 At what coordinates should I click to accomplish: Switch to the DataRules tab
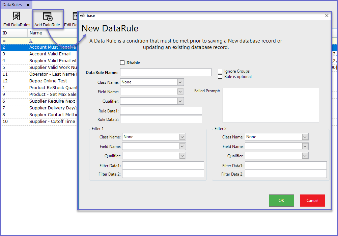[x=12, y=5]
